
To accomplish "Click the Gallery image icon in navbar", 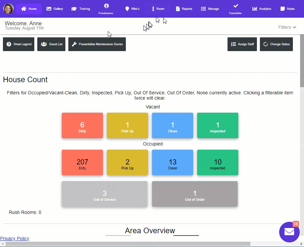I will click(x=49, y=9).
